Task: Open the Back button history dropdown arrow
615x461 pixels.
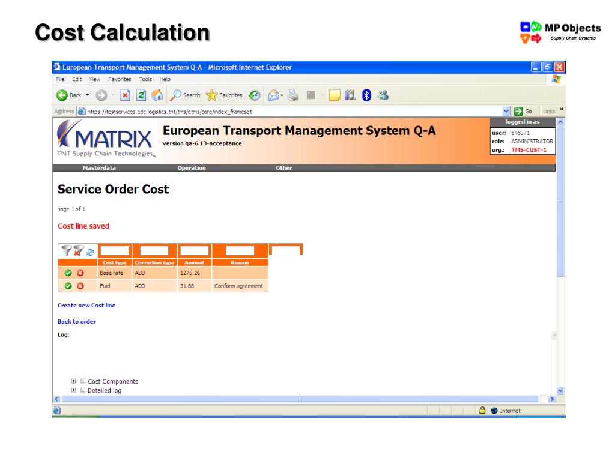Action: [88, 95]
